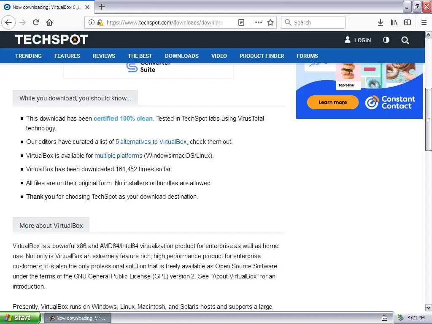Open THE BEST section
This screenshot has height=324, width=432.
click(140, 56)
